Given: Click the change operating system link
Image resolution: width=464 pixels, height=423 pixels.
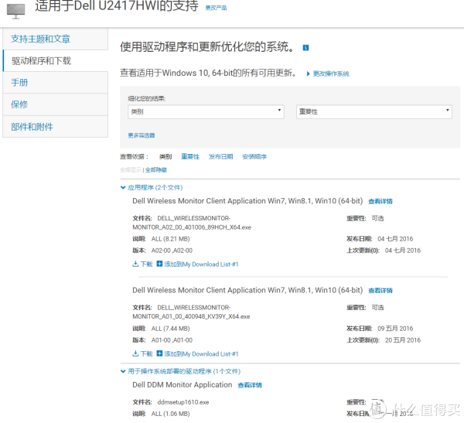Looking at the screenshot, I should (x=331, y=73).
